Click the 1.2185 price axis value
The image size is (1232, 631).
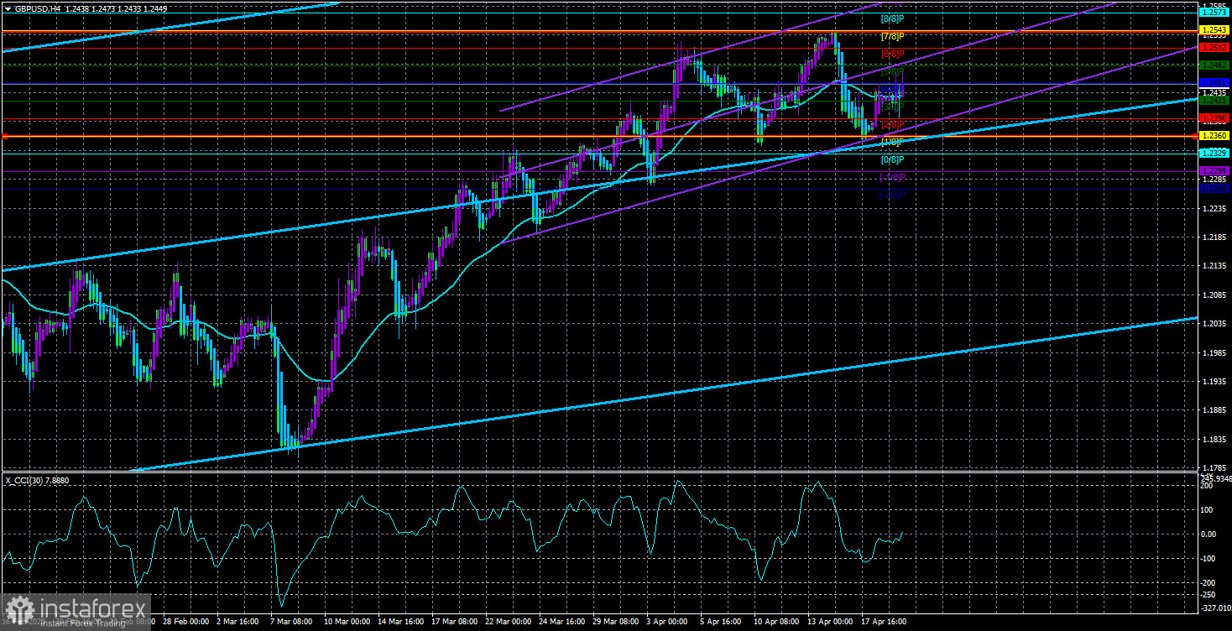pyautogui.click(x=1214, y=237)
